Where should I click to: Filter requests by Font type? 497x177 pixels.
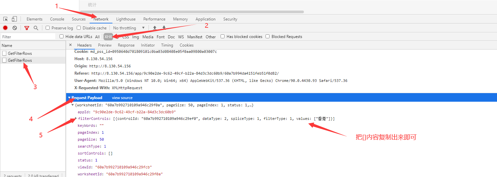[x=161, y=37]
